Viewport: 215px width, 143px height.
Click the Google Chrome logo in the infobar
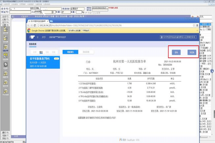point(29,30)
